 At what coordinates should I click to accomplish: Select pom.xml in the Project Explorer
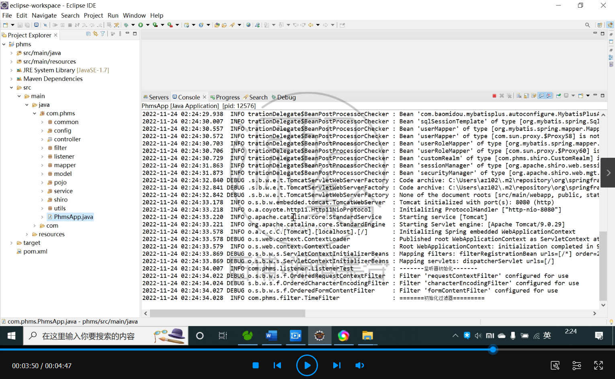pos(35,251)
